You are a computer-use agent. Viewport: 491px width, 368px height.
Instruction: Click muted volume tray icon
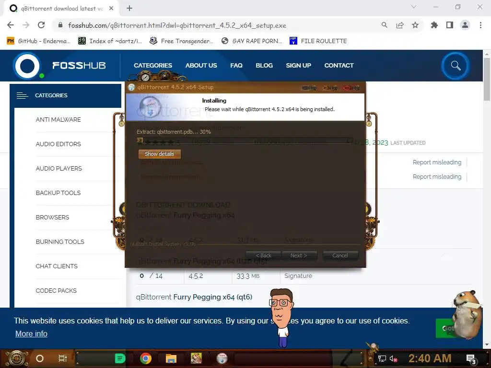[393, 358]
